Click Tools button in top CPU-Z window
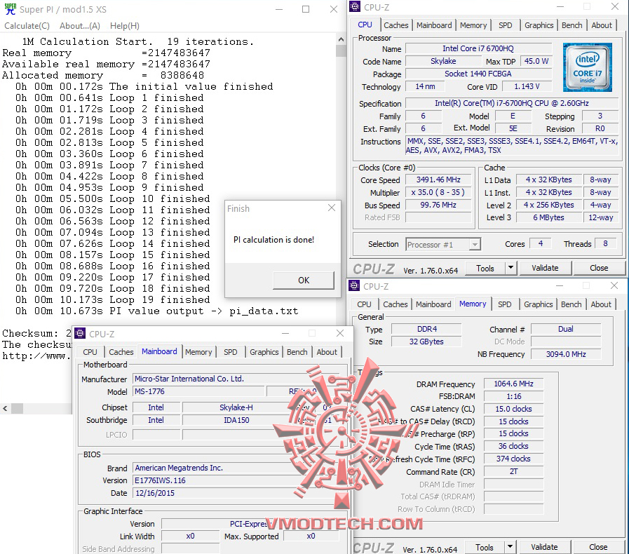This screenshot has height=554, width=629. point(485,268)
